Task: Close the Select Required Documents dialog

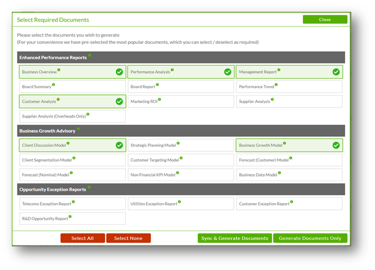Action: click(x=325, y=19)
